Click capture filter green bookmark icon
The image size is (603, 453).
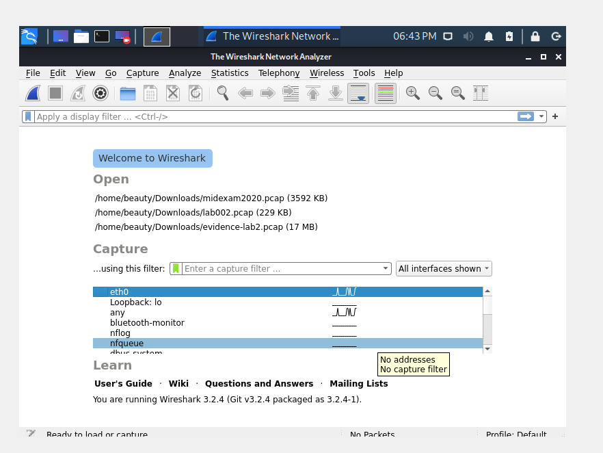coord(176,269)
